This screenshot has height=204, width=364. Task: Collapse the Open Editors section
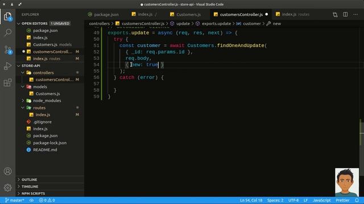[19, 24]
